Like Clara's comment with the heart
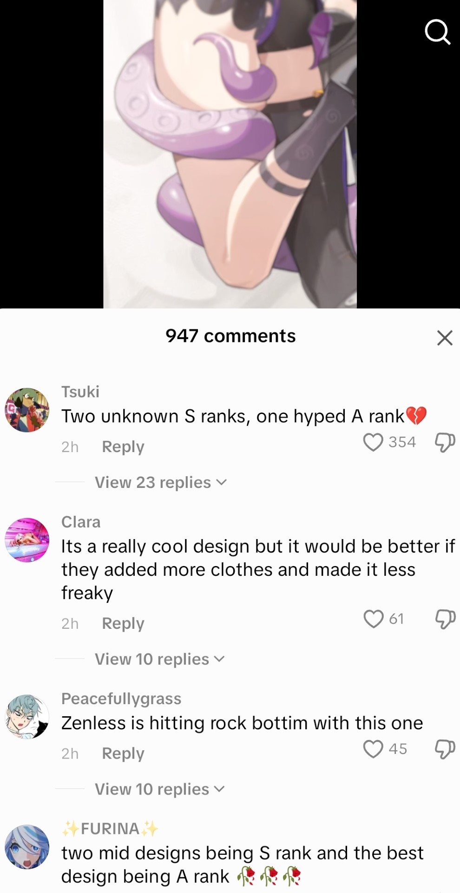460x893 pixels. pos(373,619)
